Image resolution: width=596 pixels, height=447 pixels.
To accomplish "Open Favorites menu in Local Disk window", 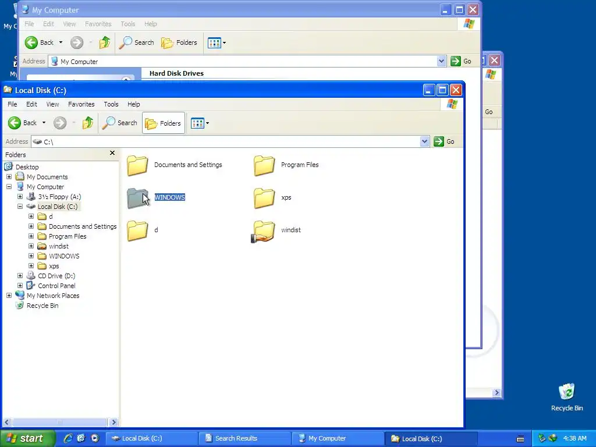I will coord(81,104).
